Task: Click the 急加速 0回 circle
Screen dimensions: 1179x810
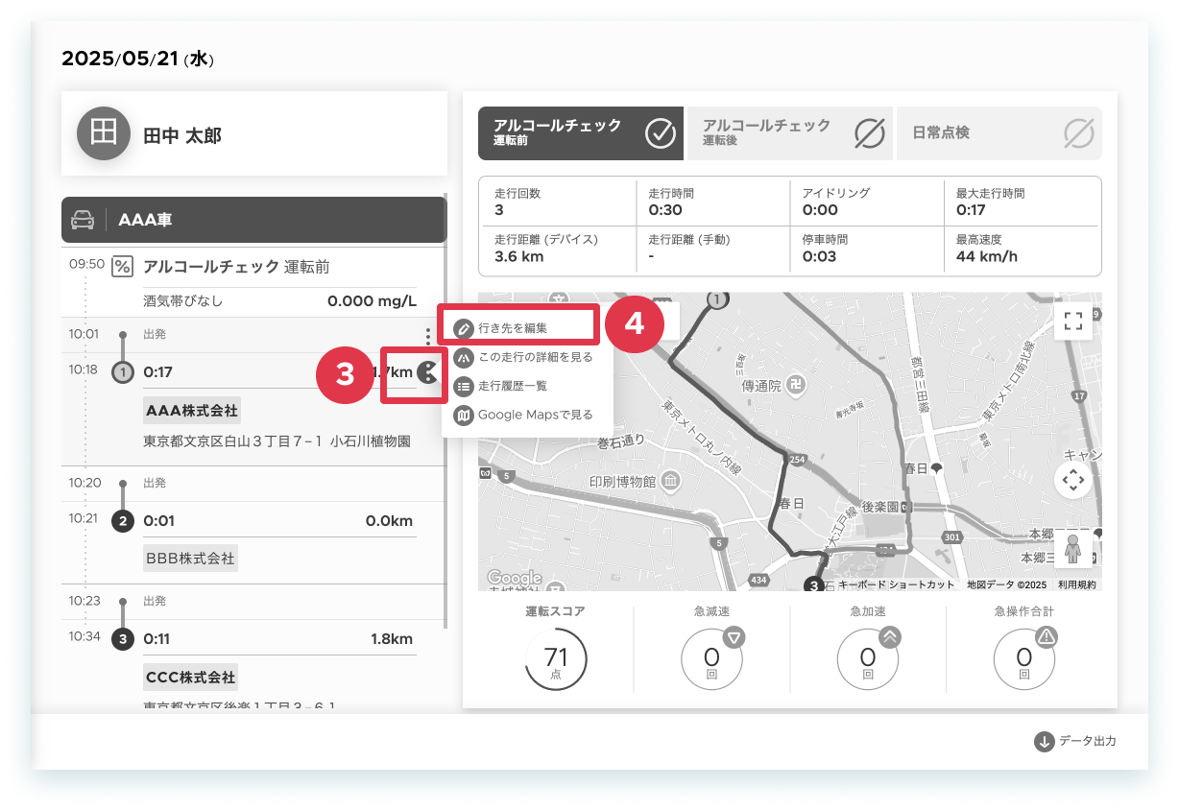Action: (x=868, y=661)
